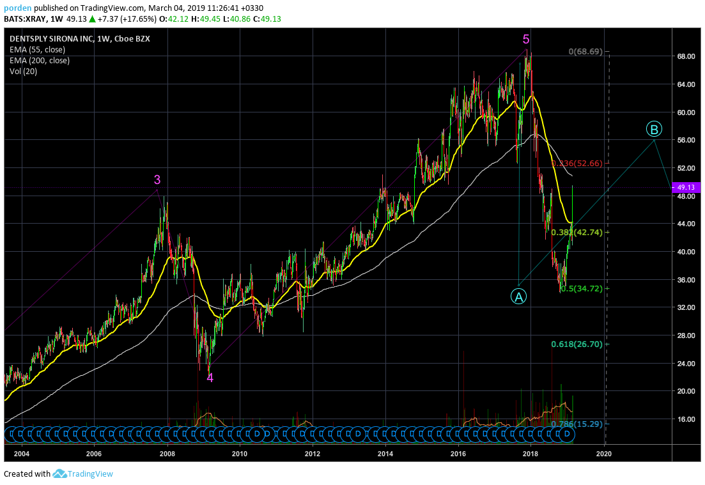The height and width of the screenshot is (485, 705).
Task: Click the magenta wave 3 label
Action: (157, 180)
